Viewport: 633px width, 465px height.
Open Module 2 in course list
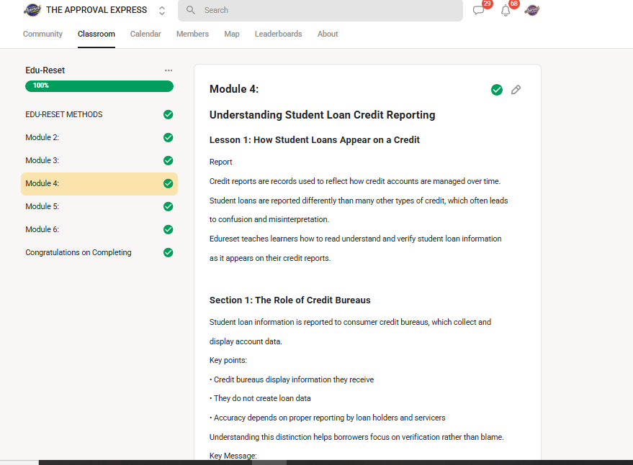point(99,137)
